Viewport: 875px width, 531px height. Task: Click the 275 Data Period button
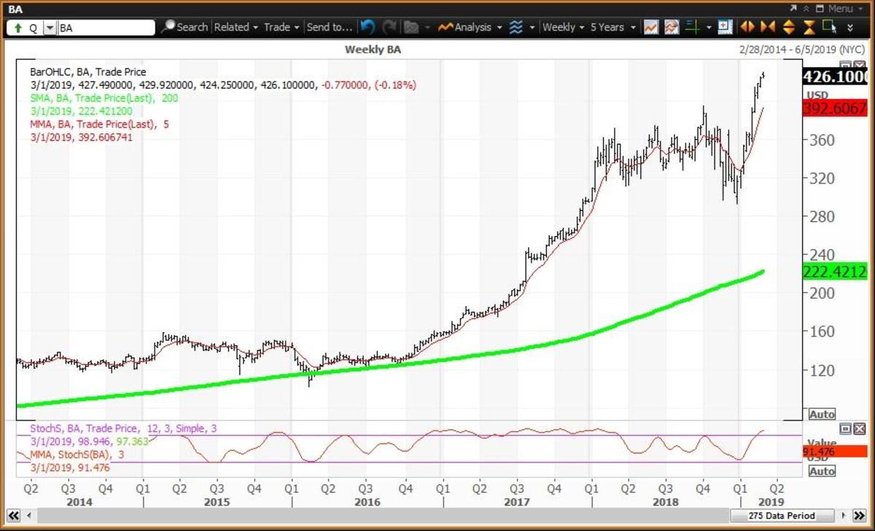(782, 516)
